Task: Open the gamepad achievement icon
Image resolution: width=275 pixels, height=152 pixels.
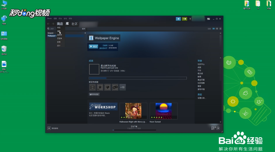Action: coord(115,87)
